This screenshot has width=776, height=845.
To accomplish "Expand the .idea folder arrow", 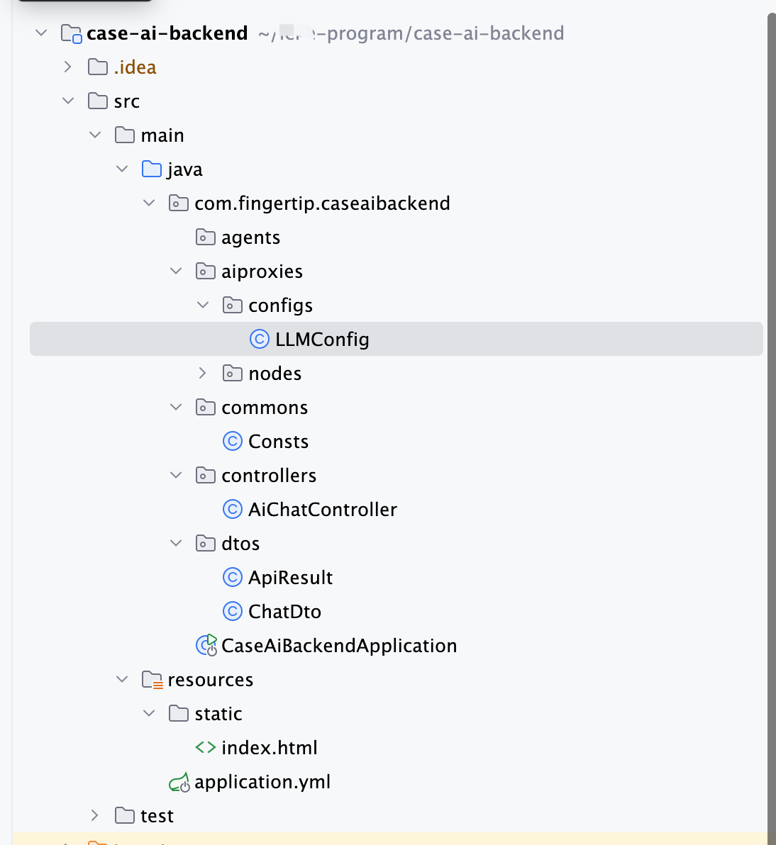I will tap(68, 67).
